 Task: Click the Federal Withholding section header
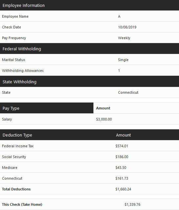click(89, 49)
